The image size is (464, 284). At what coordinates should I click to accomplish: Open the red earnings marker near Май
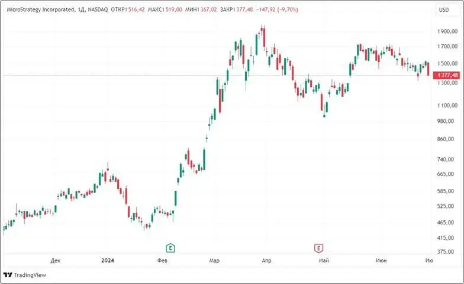point(320,247)
